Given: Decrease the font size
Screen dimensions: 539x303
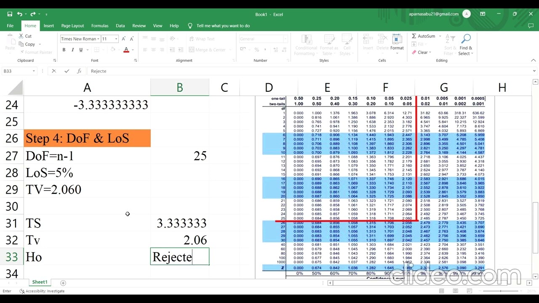Looking at the screenshot, I should [x=132, y=39].
